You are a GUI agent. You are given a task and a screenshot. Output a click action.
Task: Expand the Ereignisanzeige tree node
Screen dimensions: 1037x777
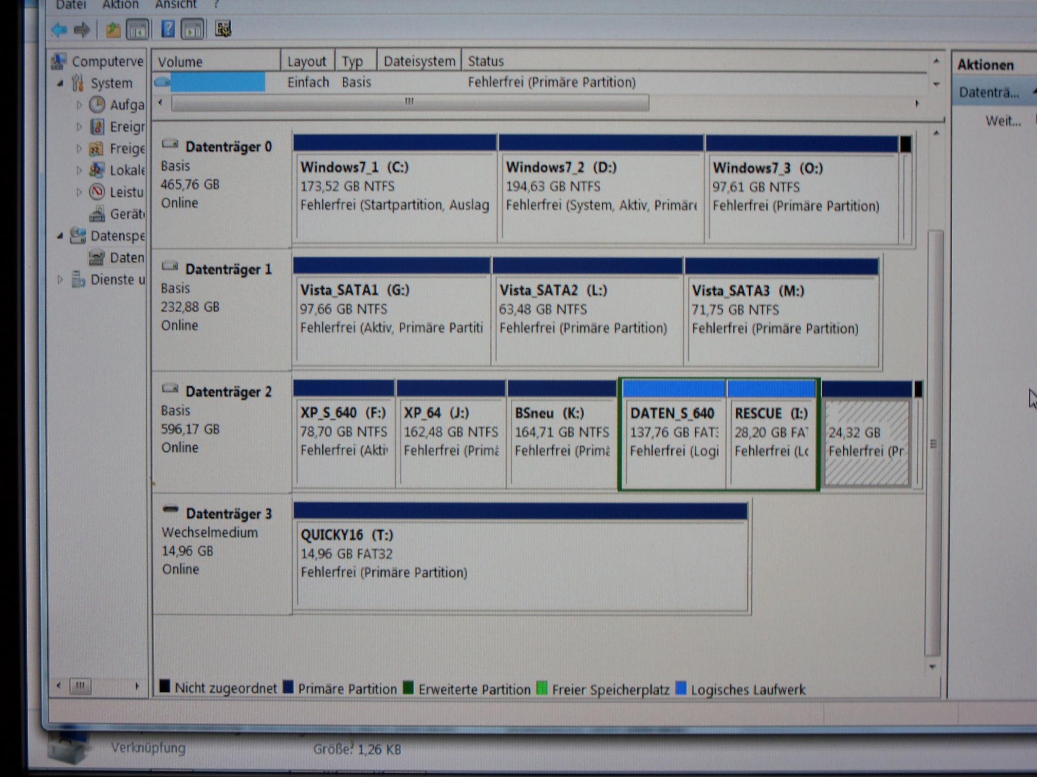click(x=79, y=126)
